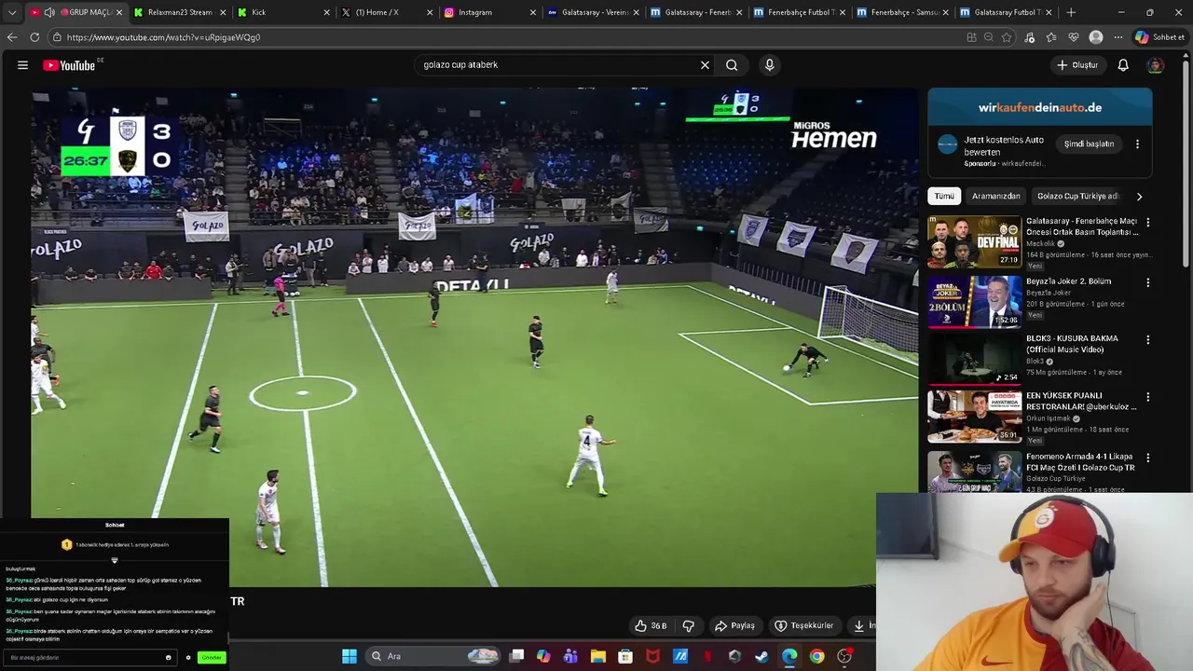Viewport: 1193px width, 671px height.
Task: Add this page to browser favorites star
Action: (x=1007, y=37)
